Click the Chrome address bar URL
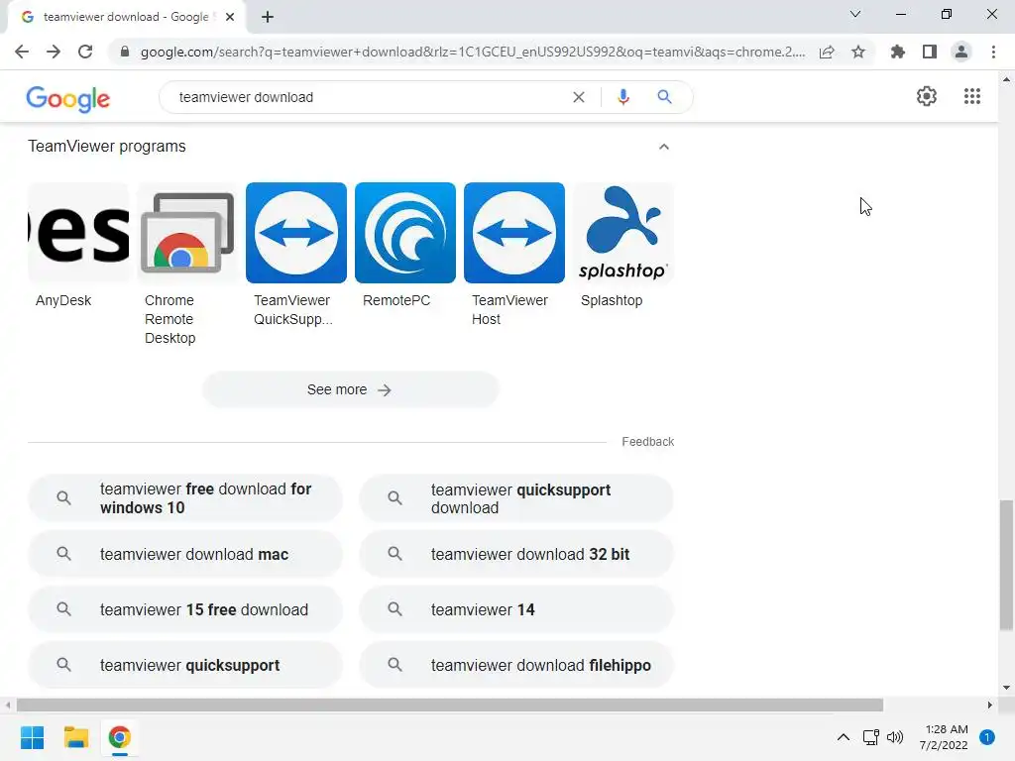Viewport: 1015px width, 761px height. tap(473, 52)
